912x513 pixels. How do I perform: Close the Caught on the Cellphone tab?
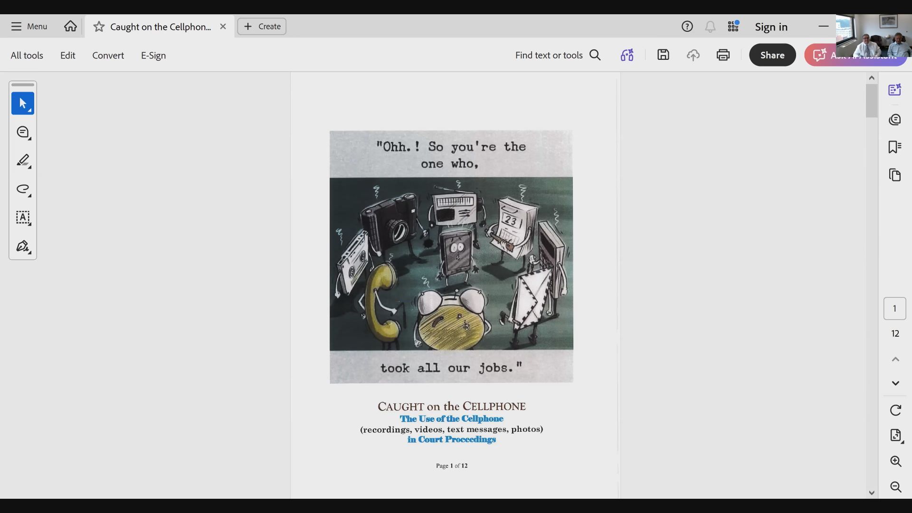pyautogui.click(x=223, y=27)
